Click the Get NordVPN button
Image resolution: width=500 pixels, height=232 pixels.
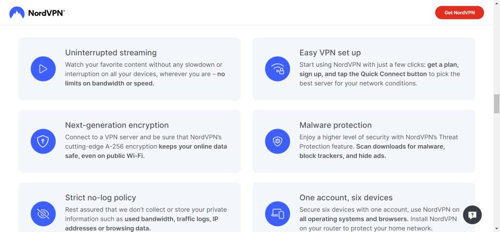459,13
